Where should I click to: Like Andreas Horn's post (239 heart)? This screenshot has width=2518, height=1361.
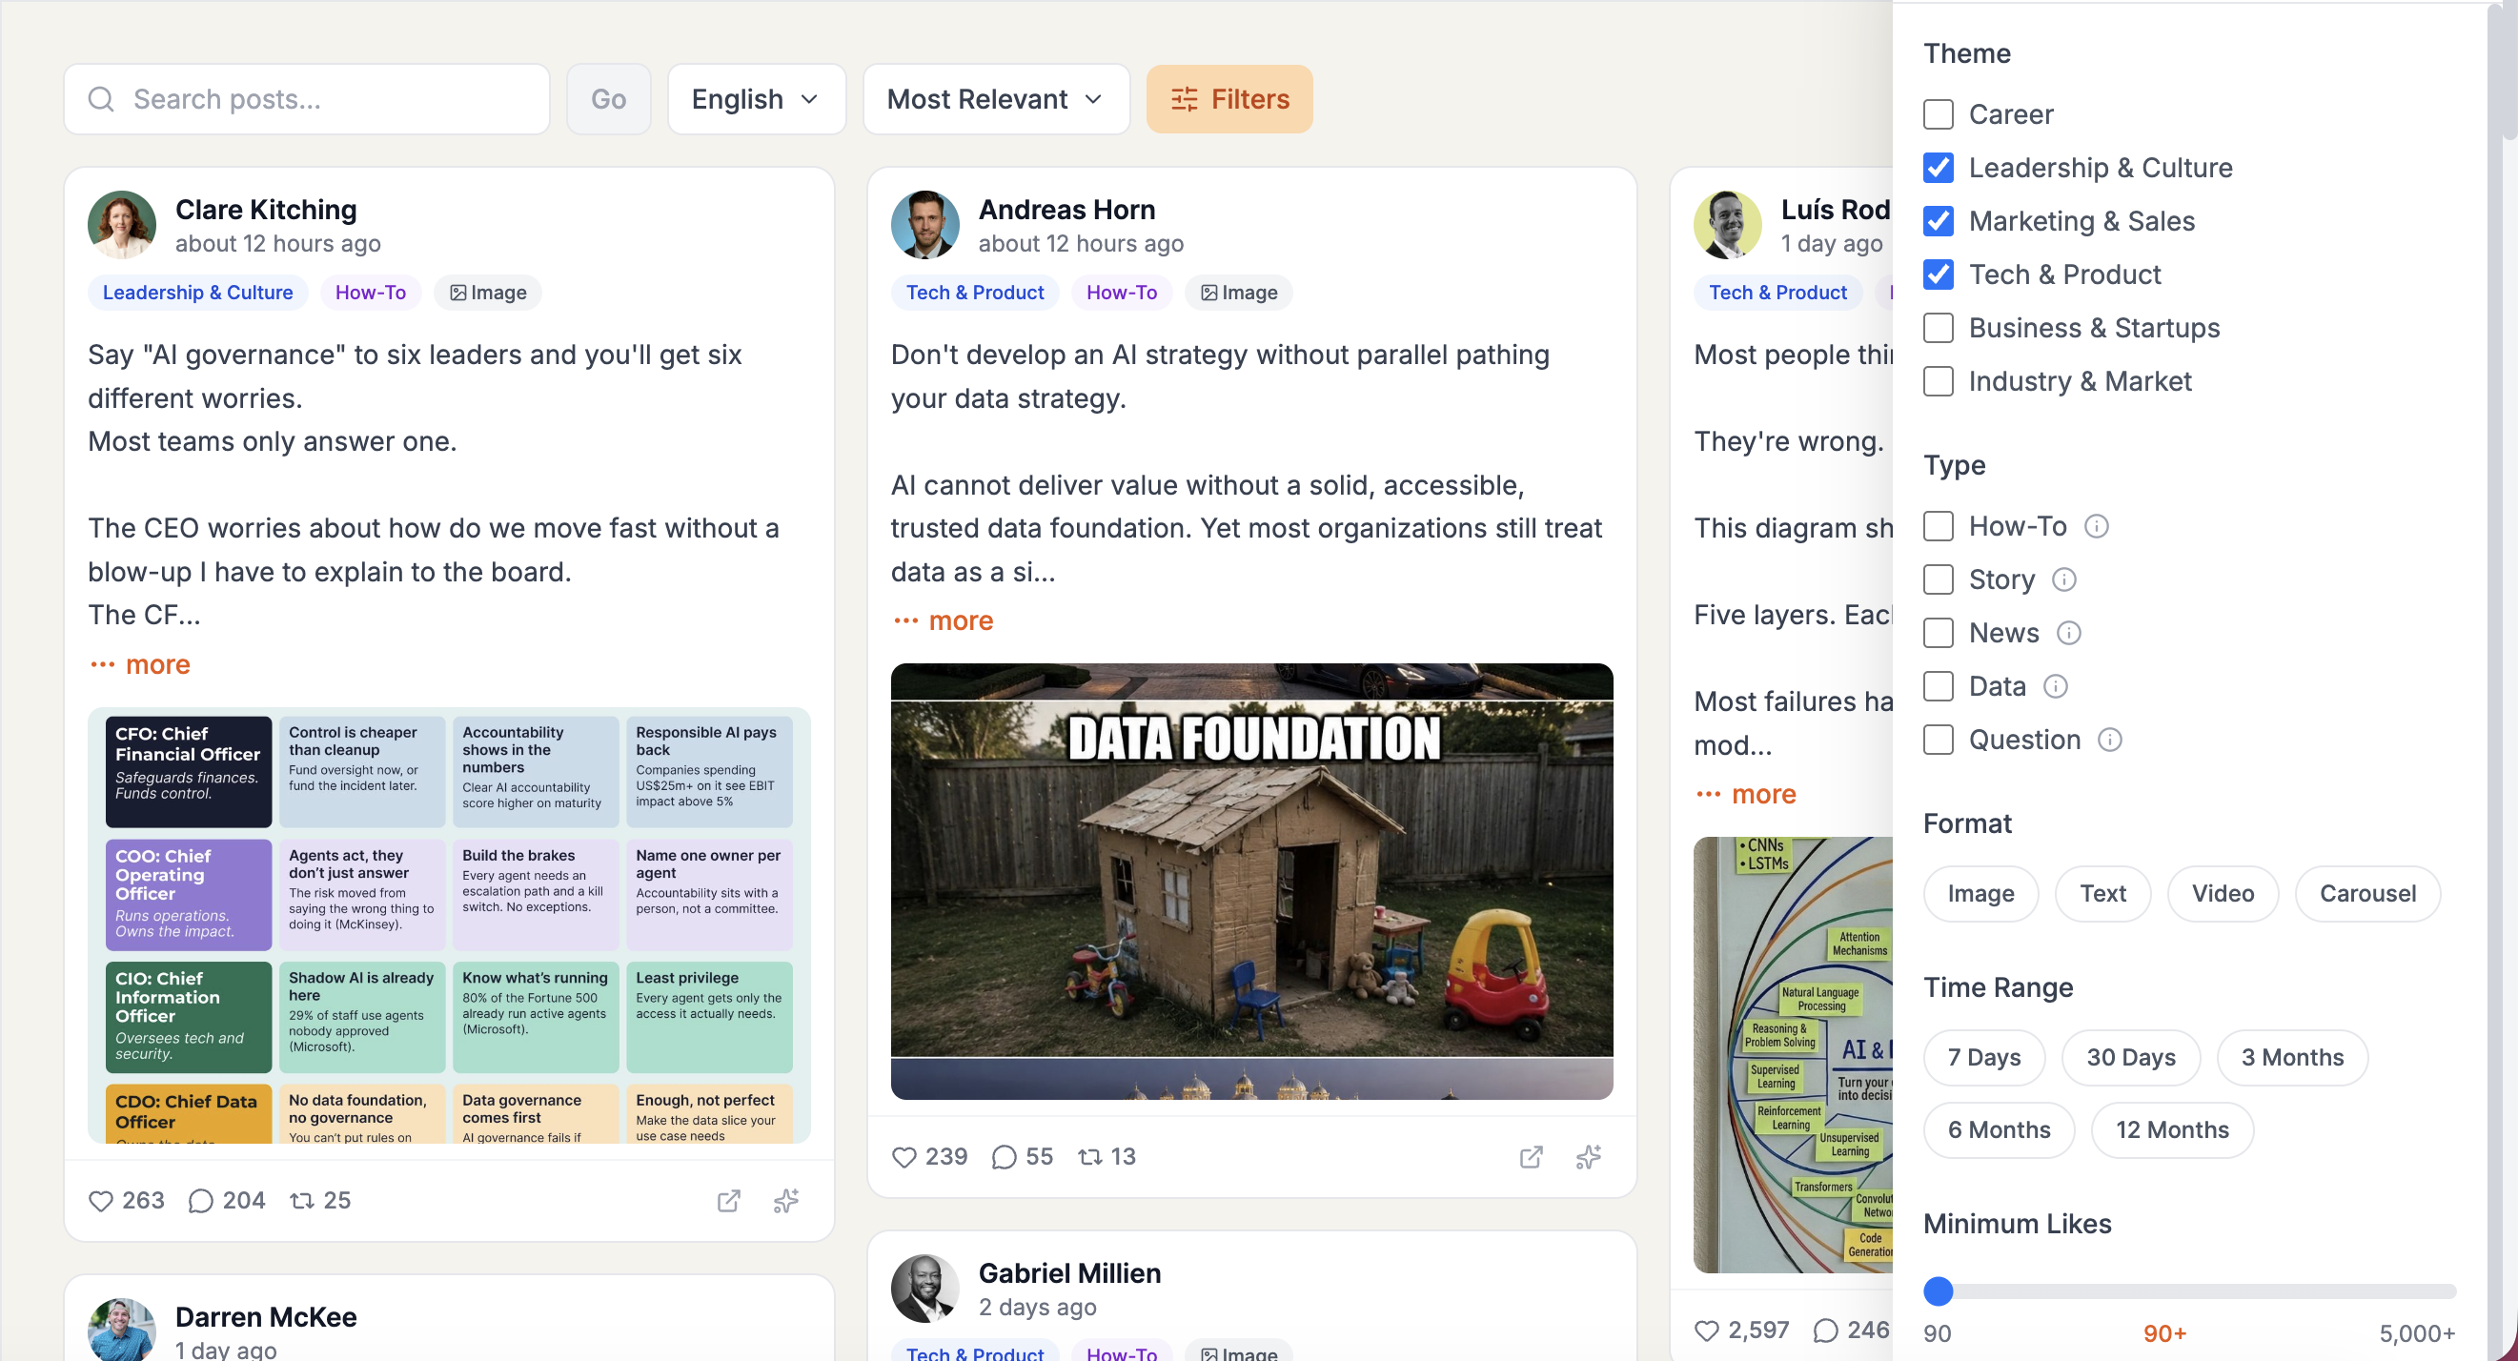[x=904, y=1157]
